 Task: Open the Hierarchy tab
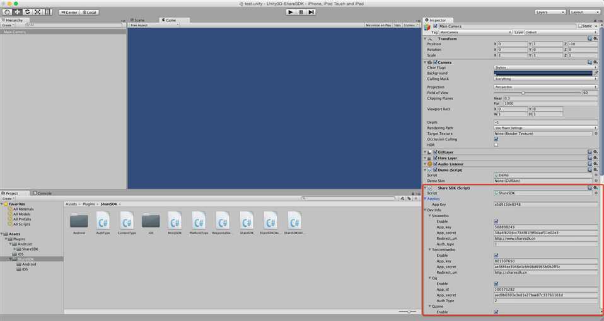[x=13, y=20]
